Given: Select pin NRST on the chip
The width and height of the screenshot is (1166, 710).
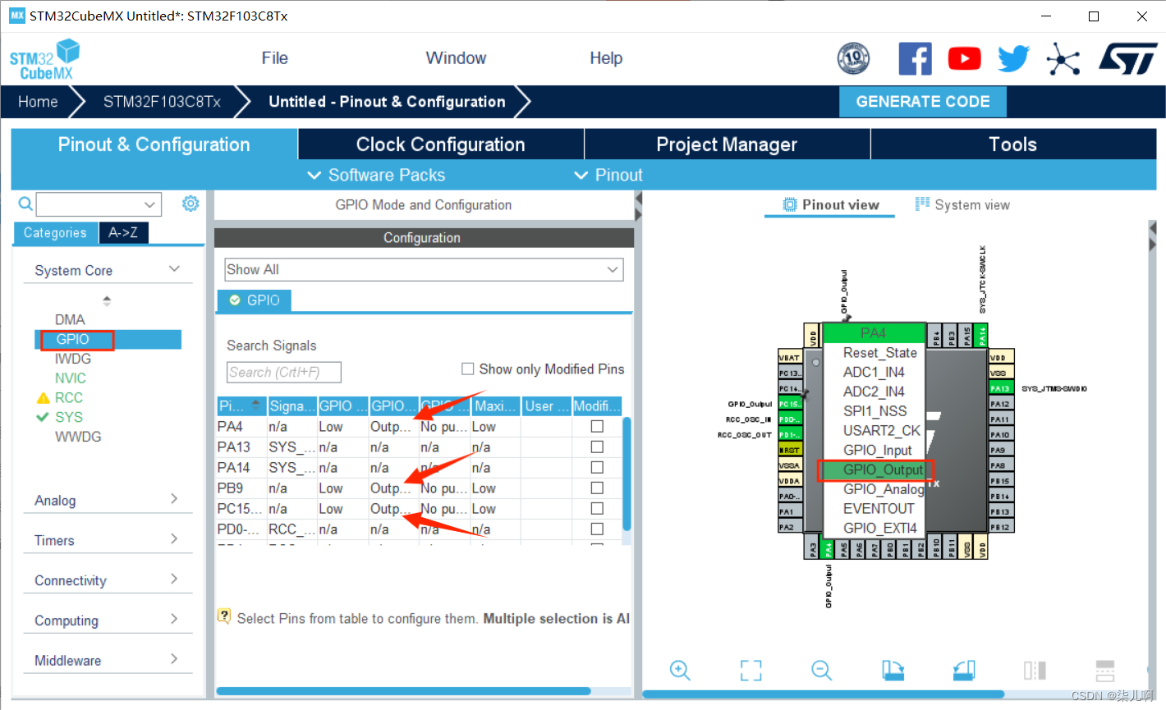Looking at the screenshot, I should point(790,450).
